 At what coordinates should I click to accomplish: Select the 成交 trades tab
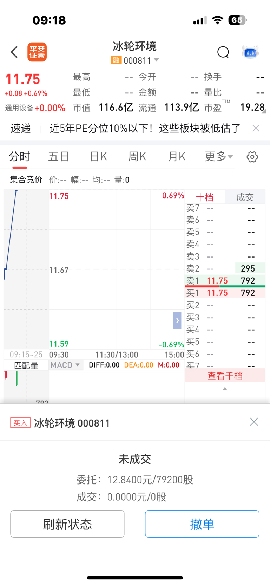[x=245, y=197]
